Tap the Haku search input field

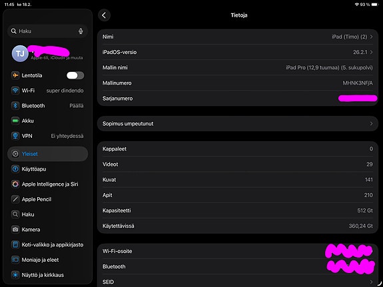coord(48,31)
